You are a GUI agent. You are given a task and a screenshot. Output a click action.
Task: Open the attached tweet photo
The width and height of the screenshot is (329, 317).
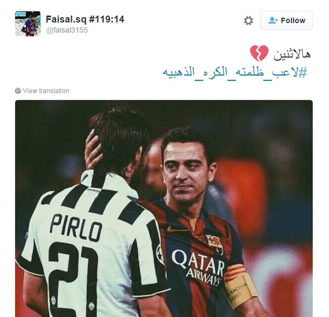point(164,208)
